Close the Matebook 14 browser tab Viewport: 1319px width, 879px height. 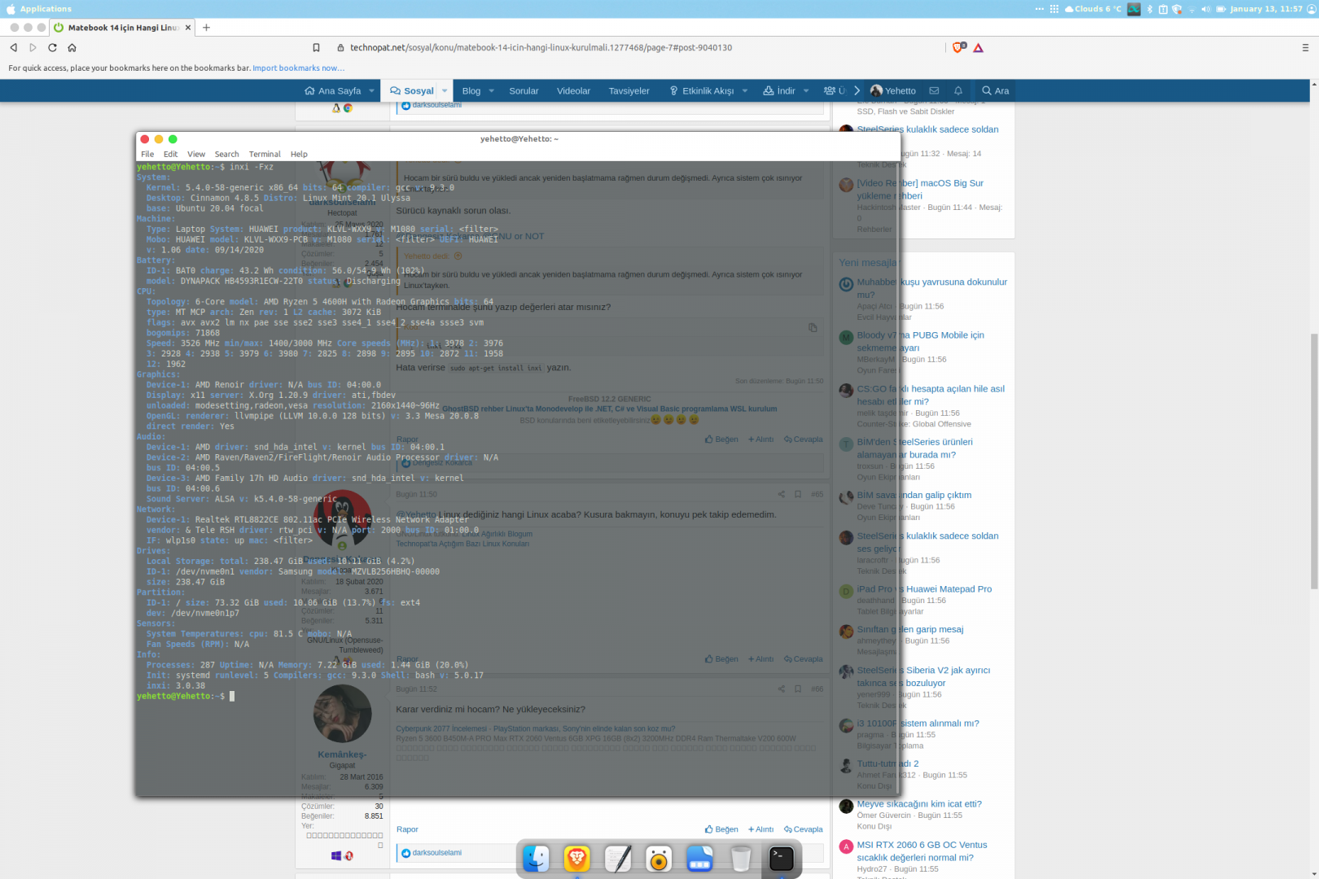tap(188, 28)
